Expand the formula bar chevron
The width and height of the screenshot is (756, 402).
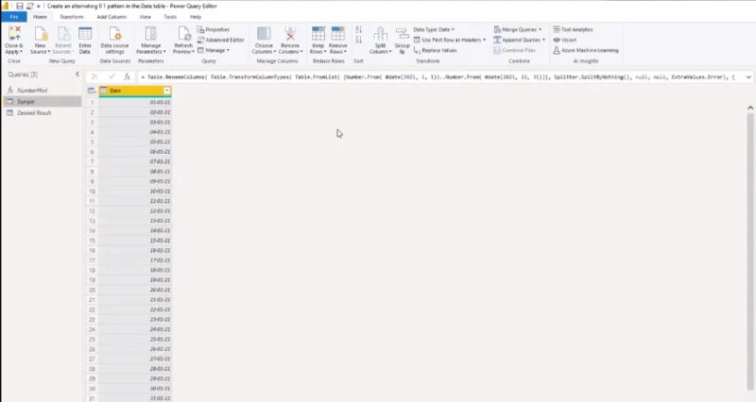pyautogui.click(x=748, y=77)
